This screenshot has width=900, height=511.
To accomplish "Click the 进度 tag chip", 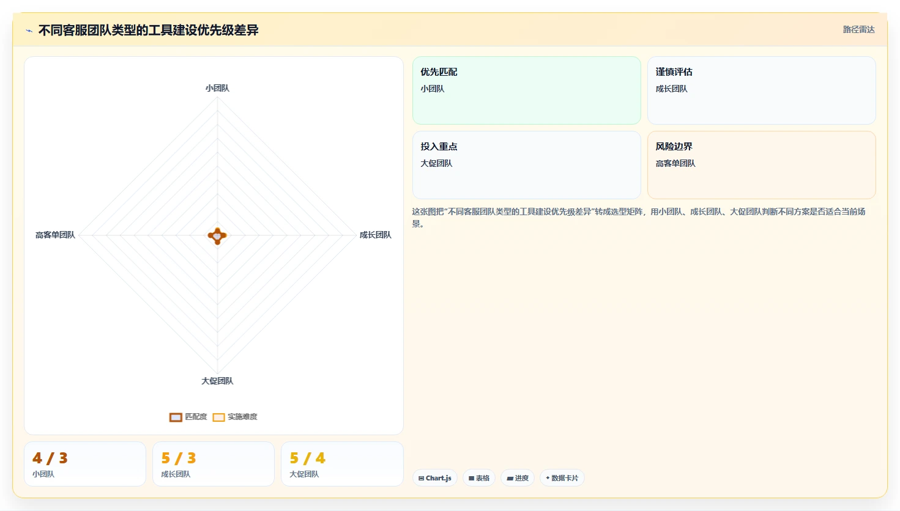I will coord(518,478).
